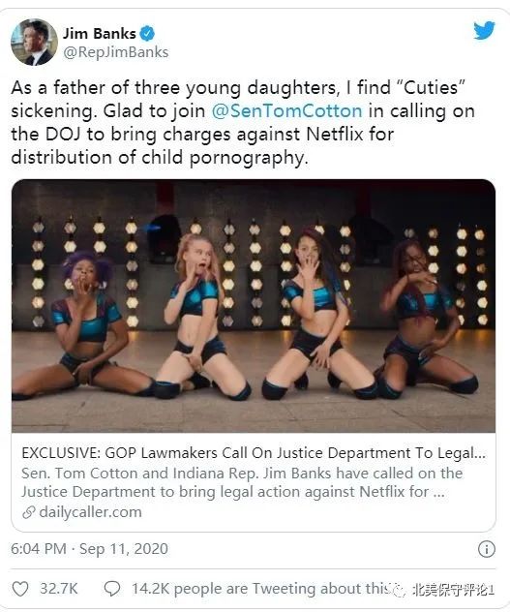Open the @SenTomCotton mention
Viewport: 510px width, 612px height.
[286, 110]
